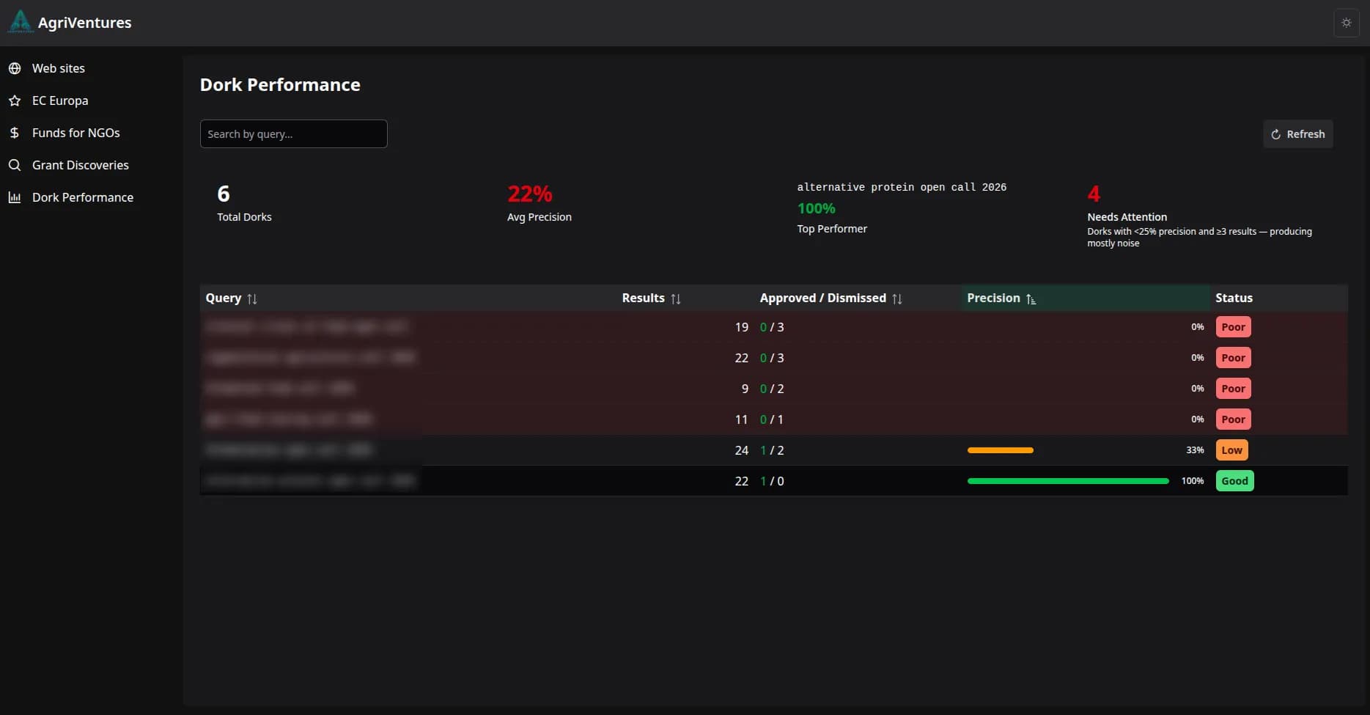Click the 0 / 1 approved/dismissed cell
Screen dimensions: 1370x715
[772, 419]
